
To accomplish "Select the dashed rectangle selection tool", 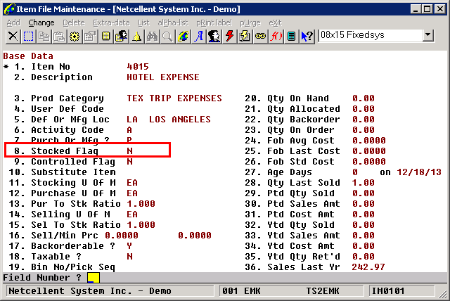I will pyautogui.click(x=28, y=37).
